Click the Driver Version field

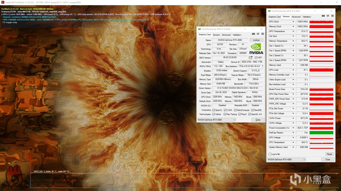coord(238,88)
